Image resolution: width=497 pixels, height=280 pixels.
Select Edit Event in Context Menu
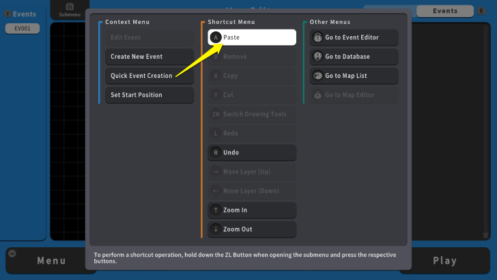point(150,38)
